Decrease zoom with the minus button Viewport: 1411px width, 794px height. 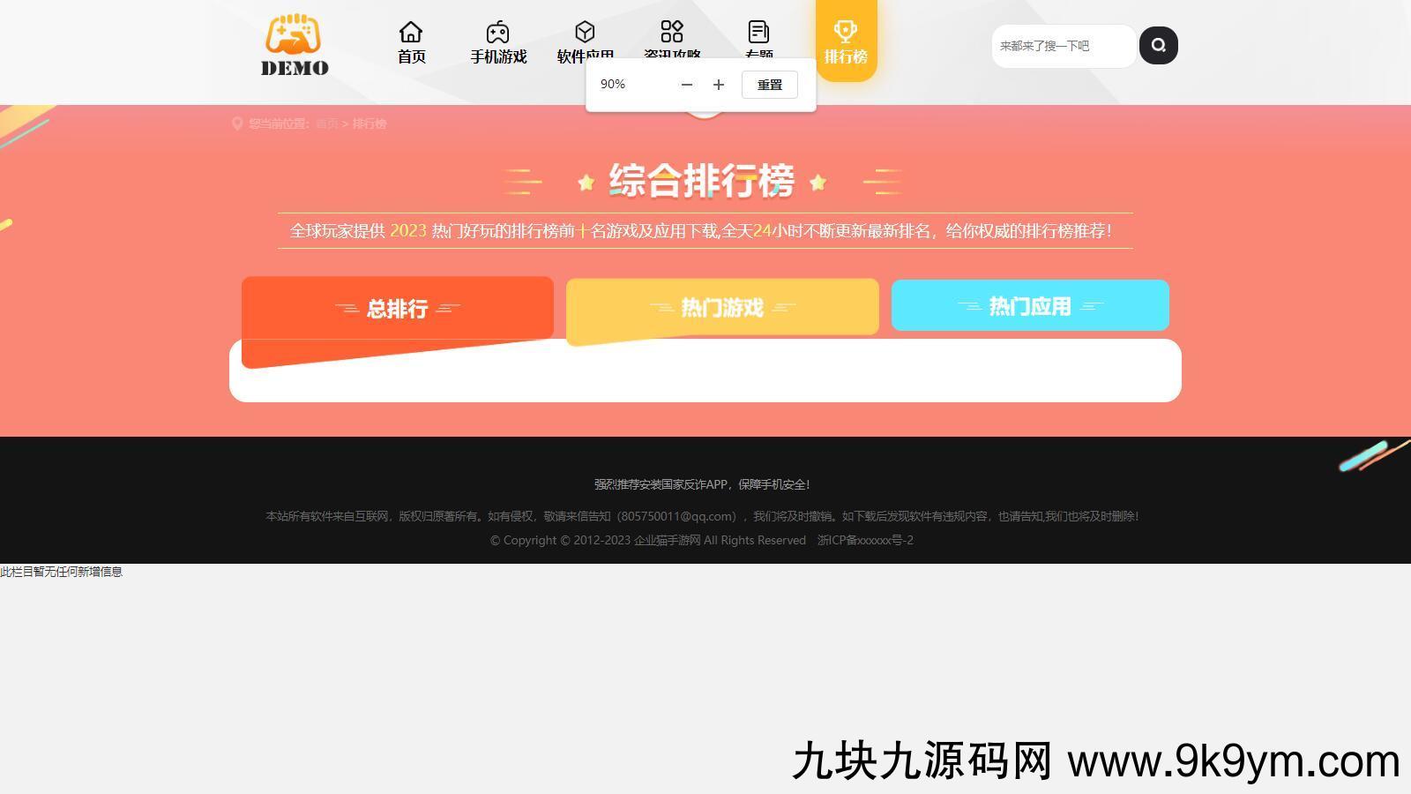click(x=687, y=85)
